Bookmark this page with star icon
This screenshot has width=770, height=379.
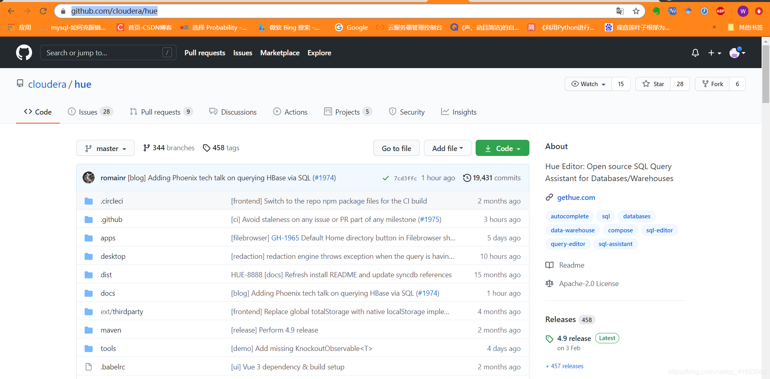636,11
